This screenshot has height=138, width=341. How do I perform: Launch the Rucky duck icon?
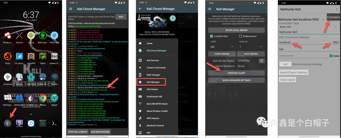(8, 56)
